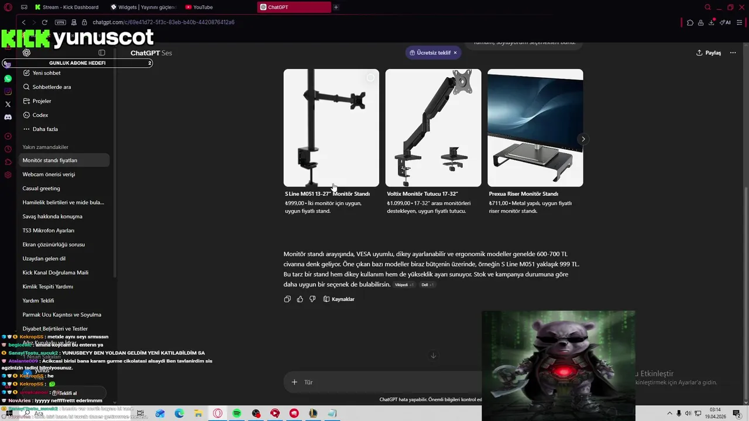Open Webcam önerisi verişi chat

(x=64, y=174)
